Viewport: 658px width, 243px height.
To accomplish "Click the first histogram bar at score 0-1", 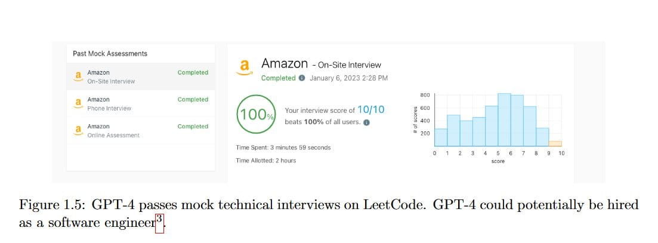I will pos(441,137).
